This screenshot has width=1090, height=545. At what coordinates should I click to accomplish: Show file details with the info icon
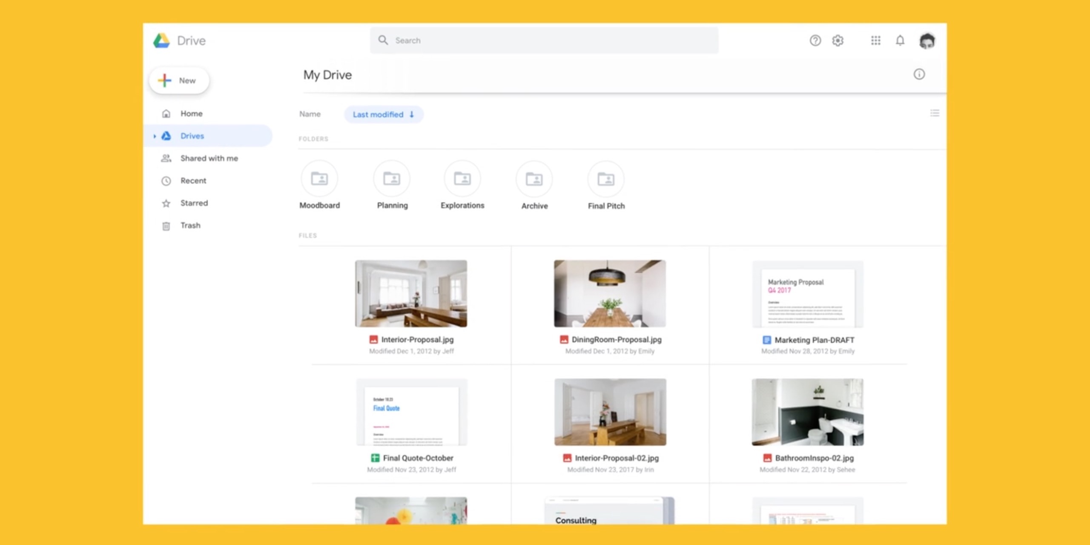pos(920,74)
